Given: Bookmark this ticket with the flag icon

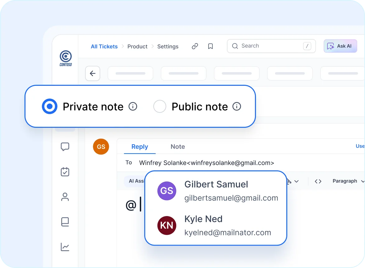Looking at the screenshot, I should tap(210, 46).
